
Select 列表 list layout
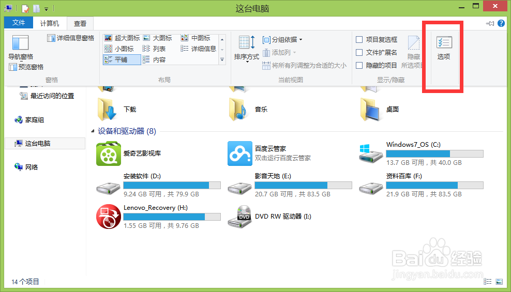(154, 49)
